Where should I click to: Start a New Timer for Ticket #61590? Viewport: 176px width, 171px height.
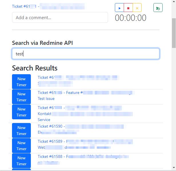click(x=21, y=130)
